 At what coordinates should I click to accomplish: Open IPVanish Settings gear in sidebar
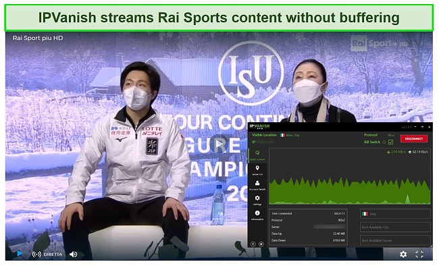point(257,201)
